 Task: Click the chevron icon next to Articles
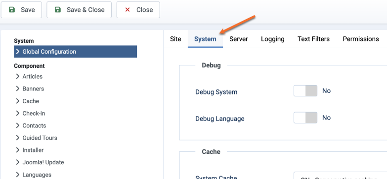click(x=17, y=76)
